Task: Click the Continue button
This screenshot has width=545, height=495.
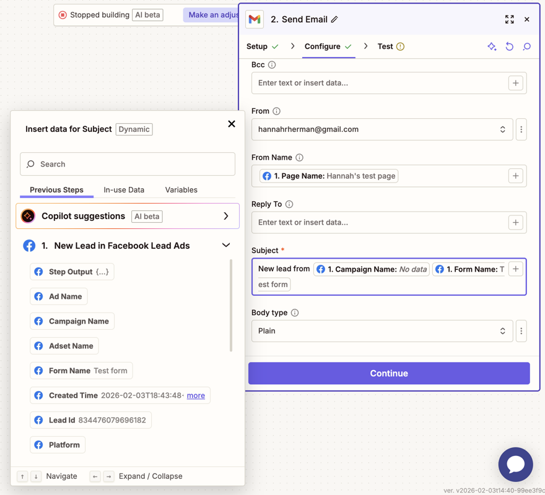Action: [389, 373]
